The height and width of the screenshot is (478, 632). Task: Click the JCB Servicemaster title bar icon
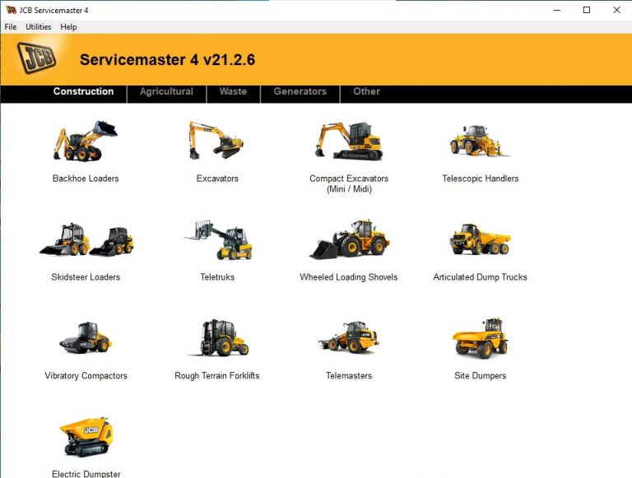click(x=11, y=10)
